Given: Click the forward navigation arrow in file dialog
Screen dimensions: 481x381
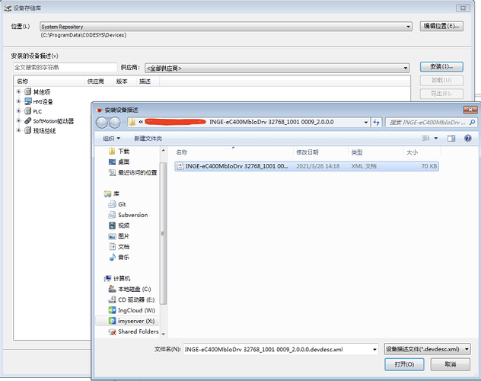Looking at the screenshot, I should [x=115, y=123].
